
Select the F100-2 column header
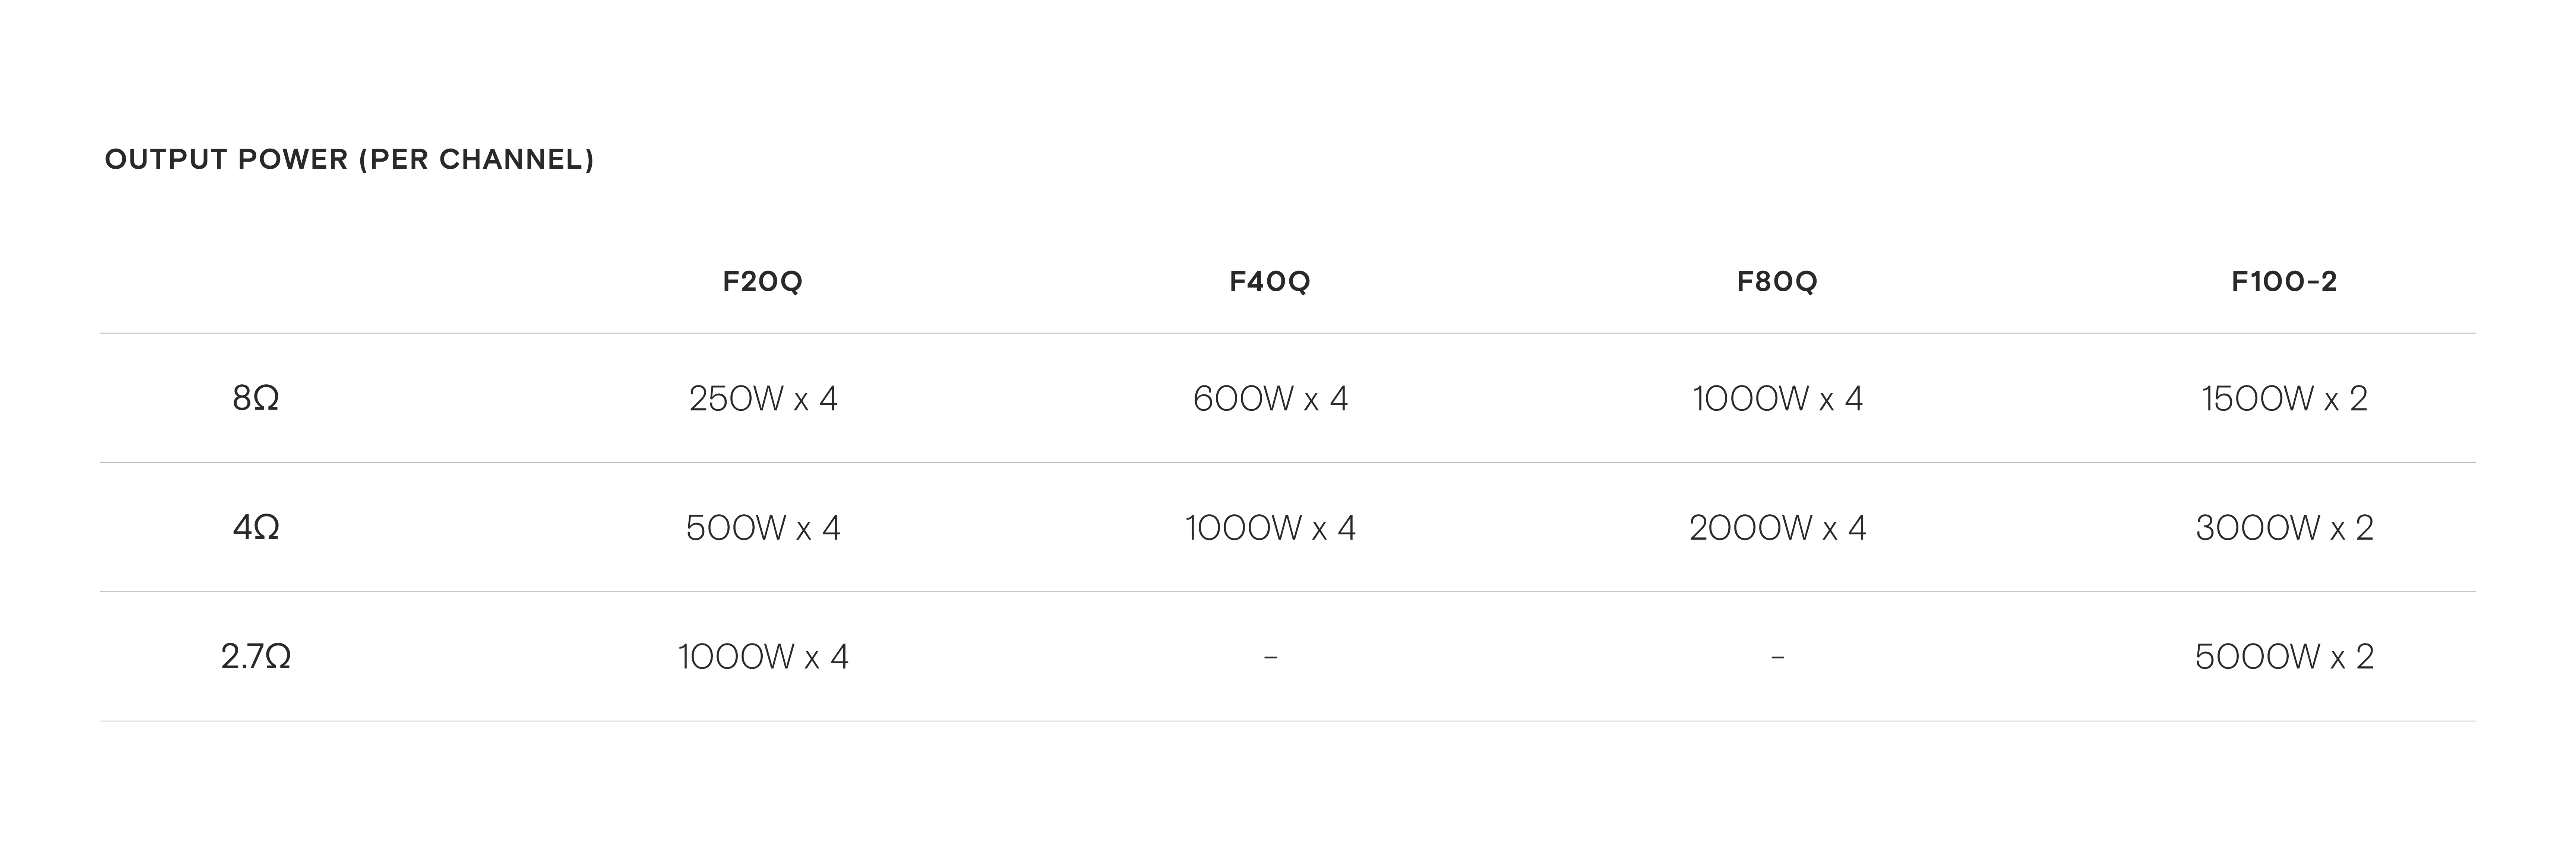click(2284, 282)
